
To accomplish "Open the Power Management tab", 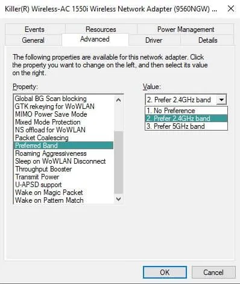I will 186,29.
